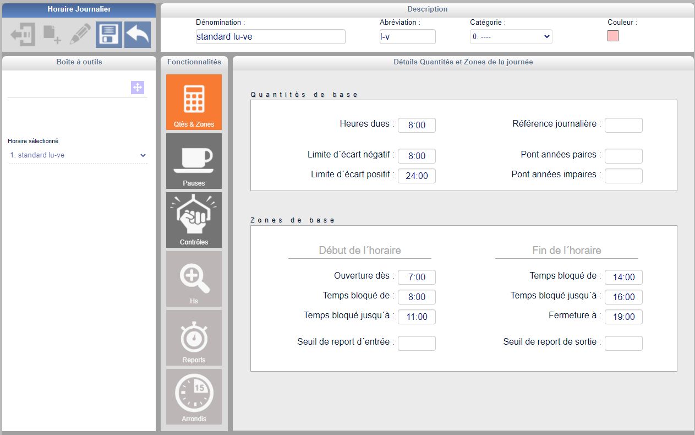This screenshot has height=435, width=695.
Task: Click the undo back arrow icon
Action: pyautogui.click(x=138, y=35)
